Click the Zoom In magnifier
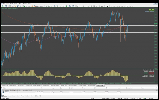 (x=55, y=6)
